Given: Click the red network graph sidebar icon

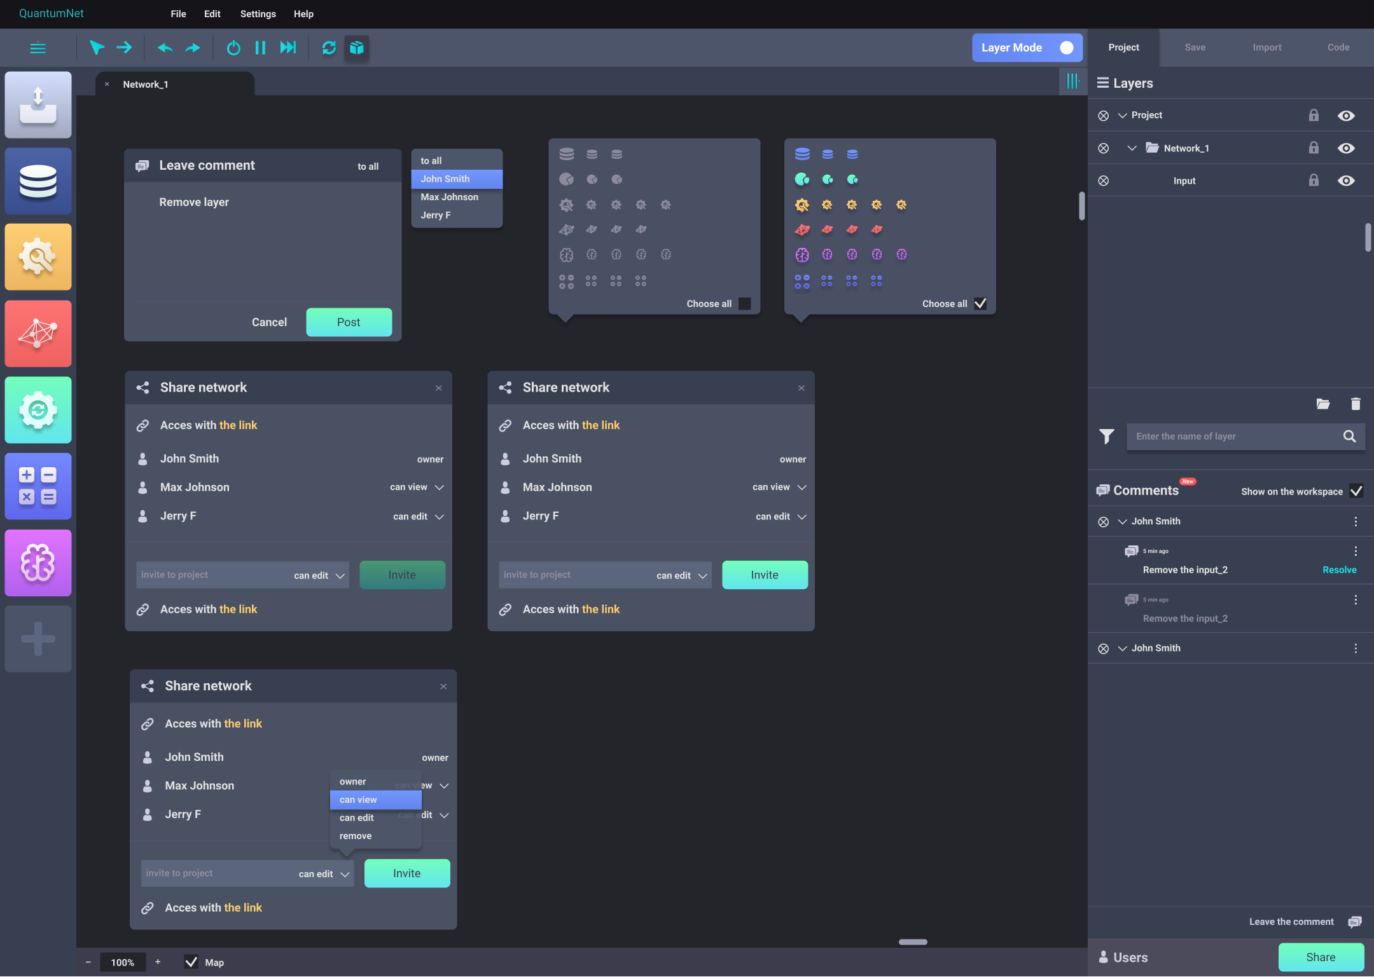Looking at the screenshot, I should pos(38,334).
